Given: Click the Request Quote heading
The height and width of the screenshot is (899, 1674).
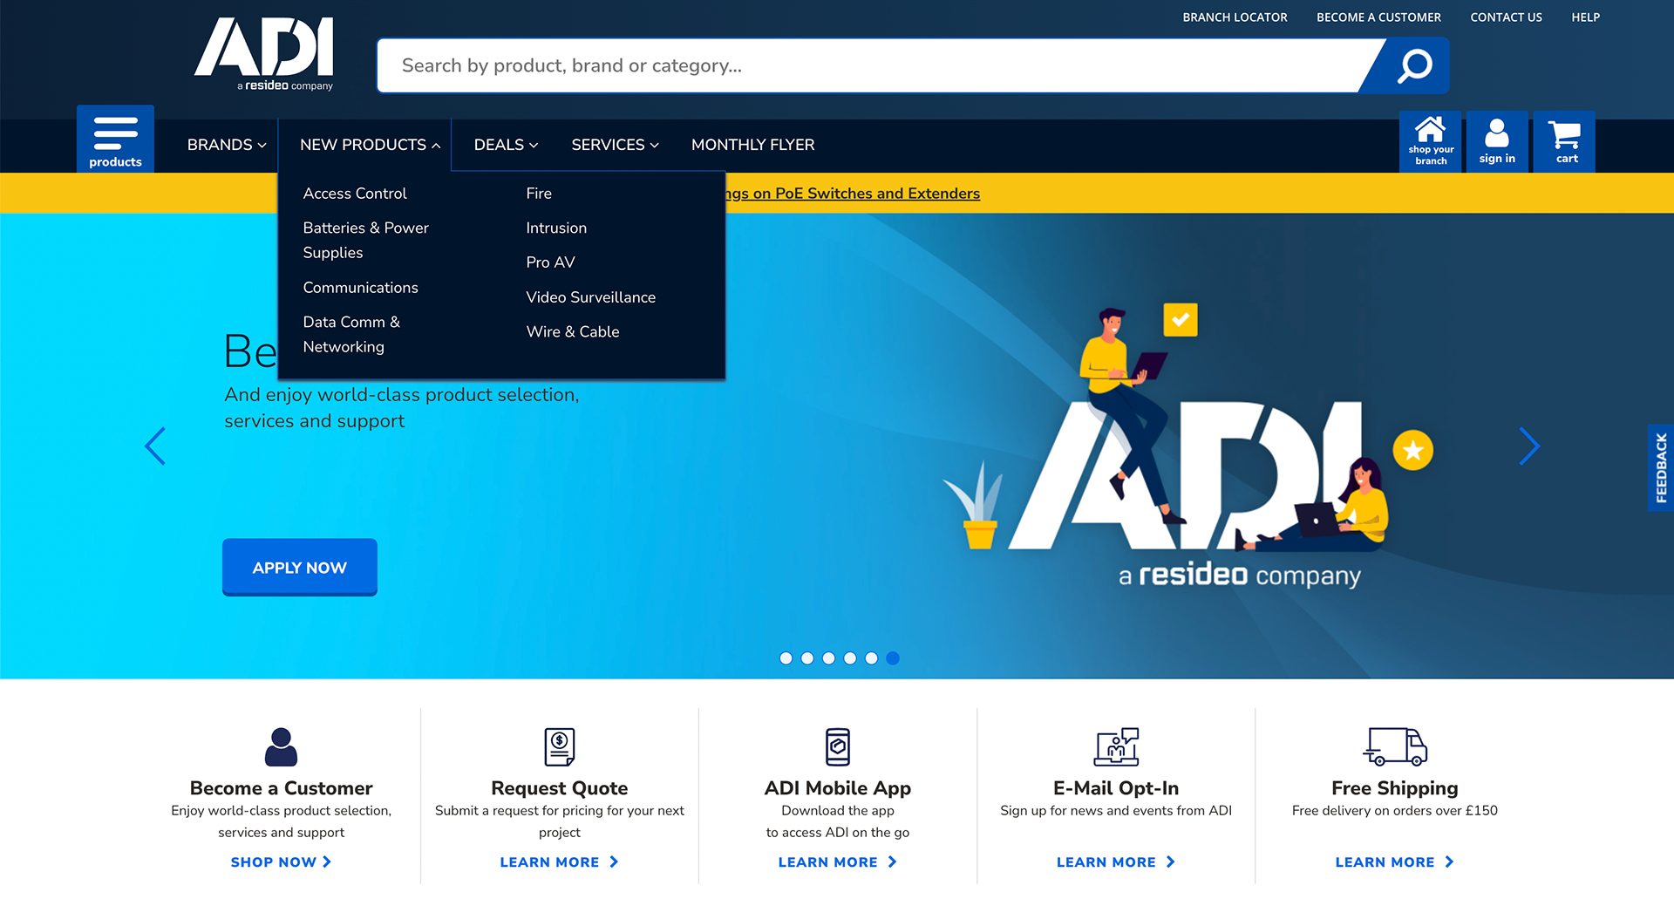Looking at the screenshot, I should (x=560, y=788).
